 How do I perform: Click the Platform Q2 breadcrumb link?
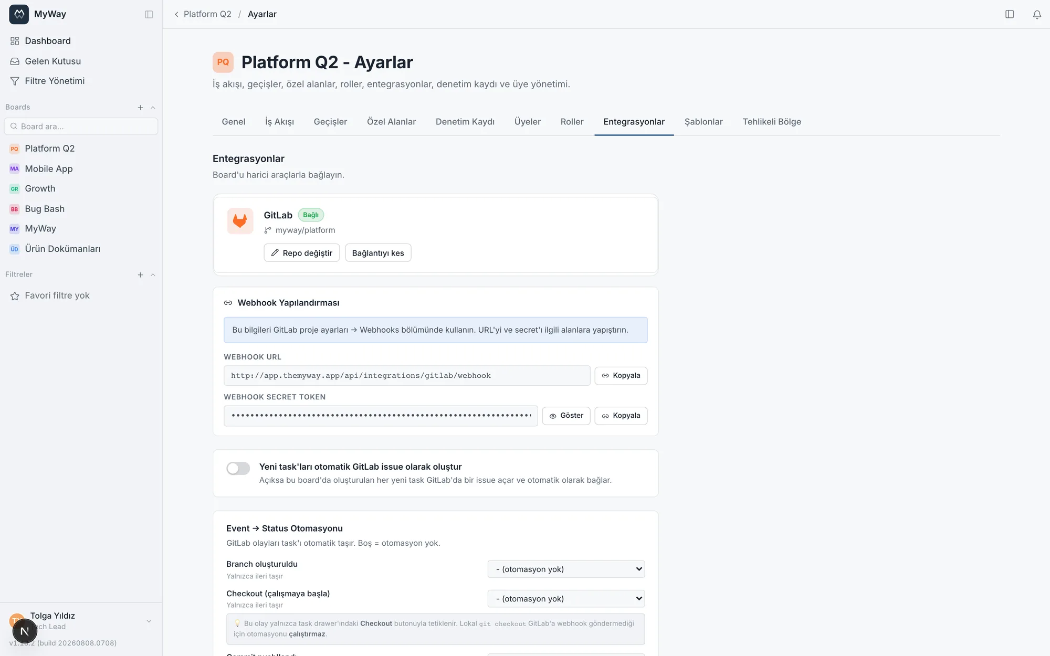pyautogui.click(x=207, y=14)
